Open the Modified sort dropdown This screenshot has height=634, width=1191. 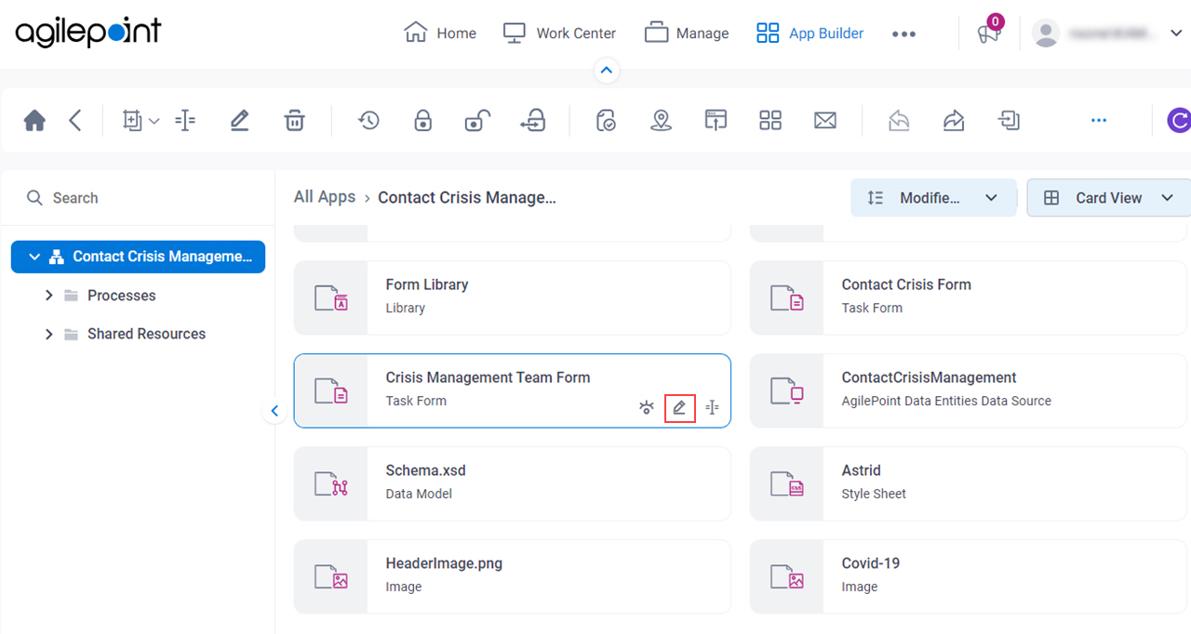coord(933,198)
